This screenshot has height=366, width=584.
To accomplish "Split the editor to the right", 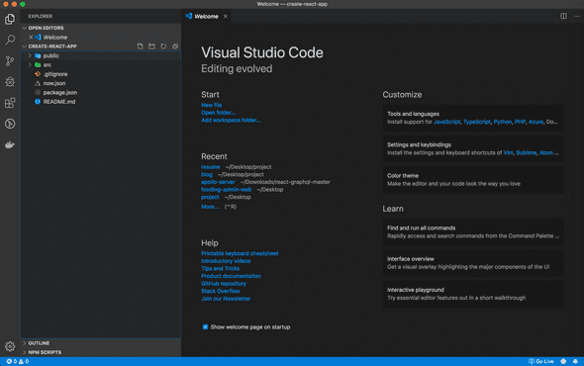I will [x=563, y=16].
